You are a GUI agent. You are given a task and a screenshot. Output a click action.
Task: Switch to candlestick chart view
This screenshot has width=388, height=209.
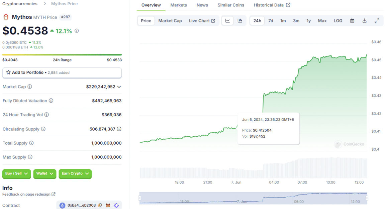click(240, 21)
